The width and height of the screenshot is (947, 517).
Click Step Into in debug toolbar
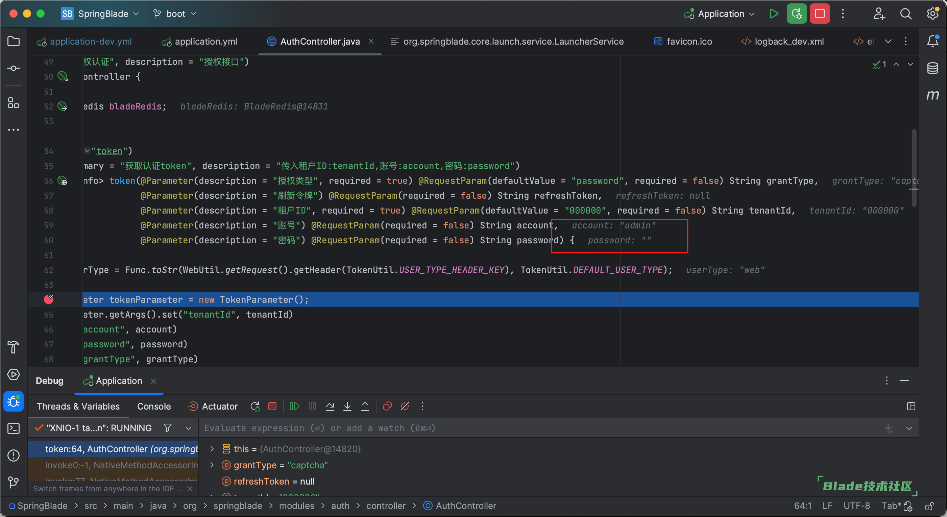[x=347, y=407]
